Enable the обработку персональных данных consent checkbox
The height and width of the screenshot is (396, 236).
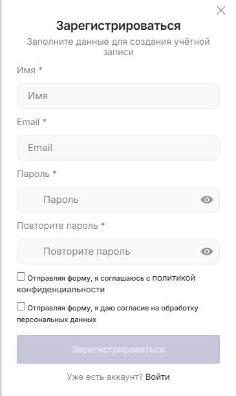click(x=21, y=307)
